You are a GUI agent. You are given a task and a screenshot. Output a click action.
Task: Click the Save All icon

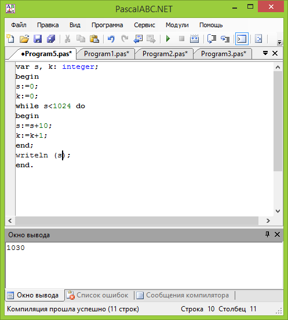(51, 39)
